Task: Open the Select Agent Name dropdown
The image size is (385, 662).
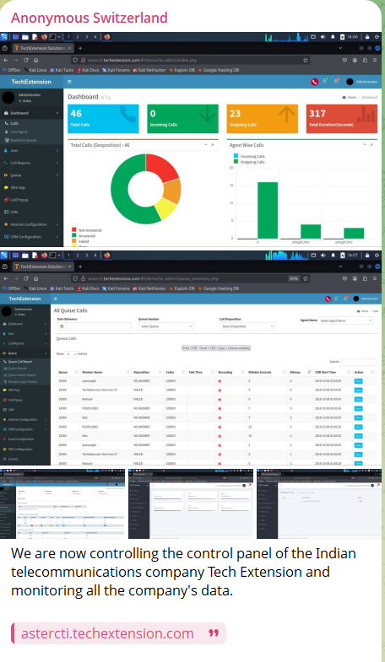Action: click(x=345, y=320)
